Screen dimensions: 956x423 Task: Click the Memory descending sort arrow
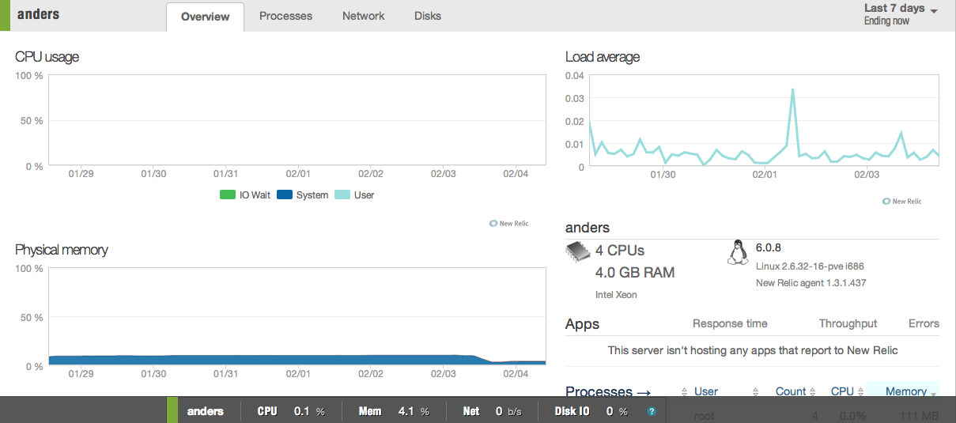tap(934, 394)
